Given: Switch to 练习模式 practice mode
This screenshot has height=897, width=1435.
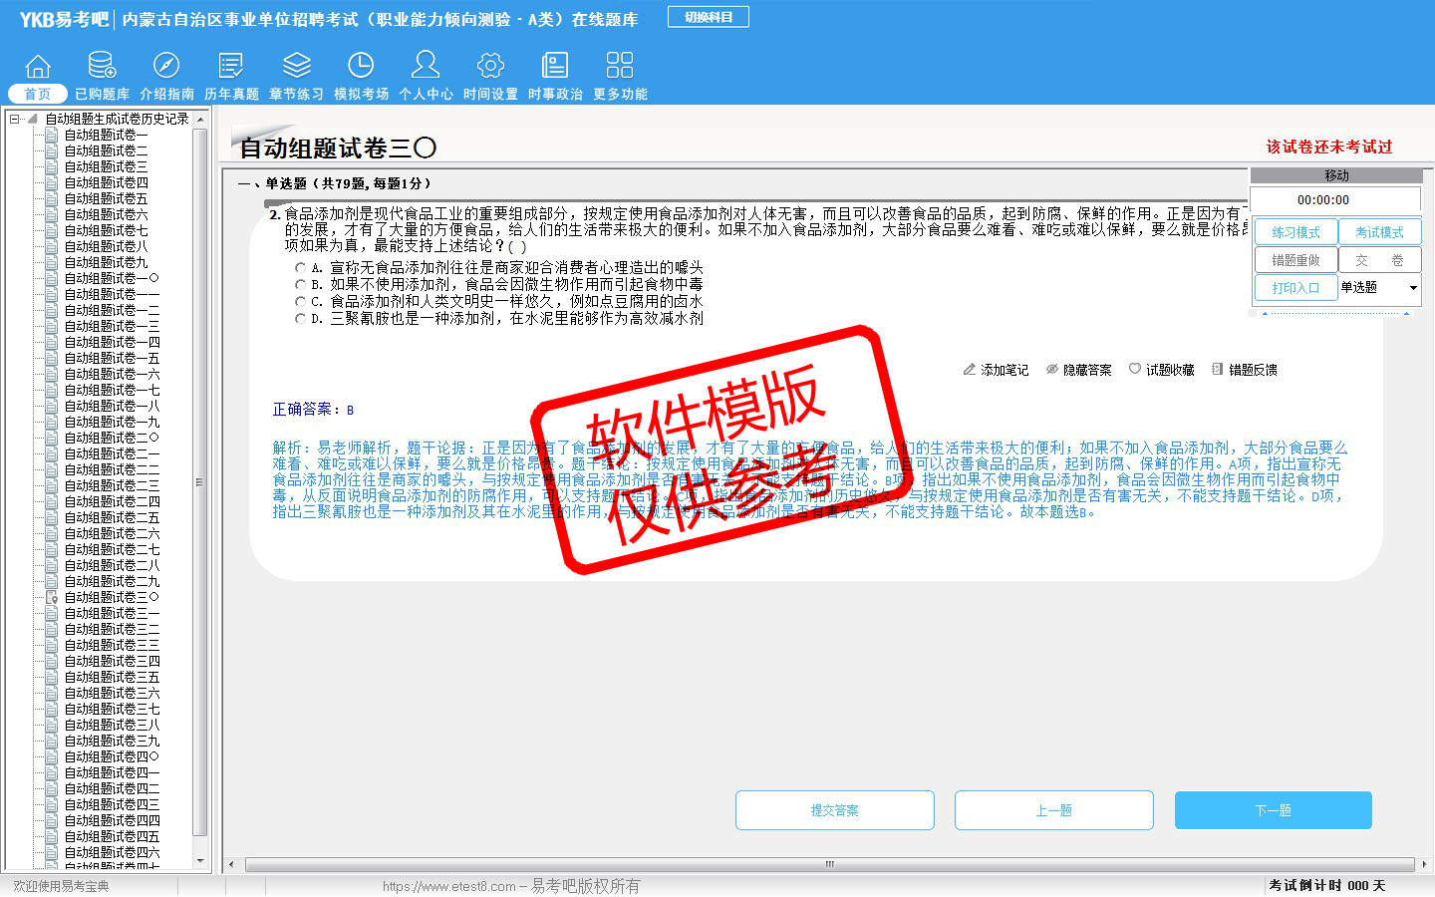Looking at the screenshot, I should tap(1294, 232).
